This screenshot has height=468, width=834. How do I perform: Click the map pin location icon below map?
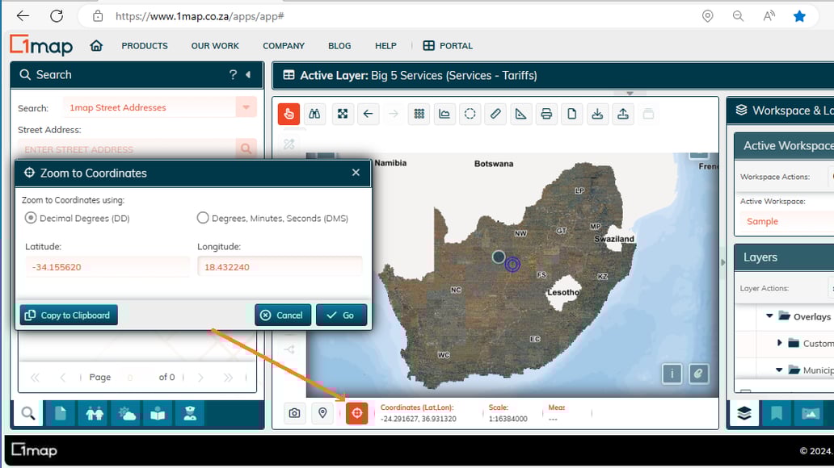[x=322, y=413]
